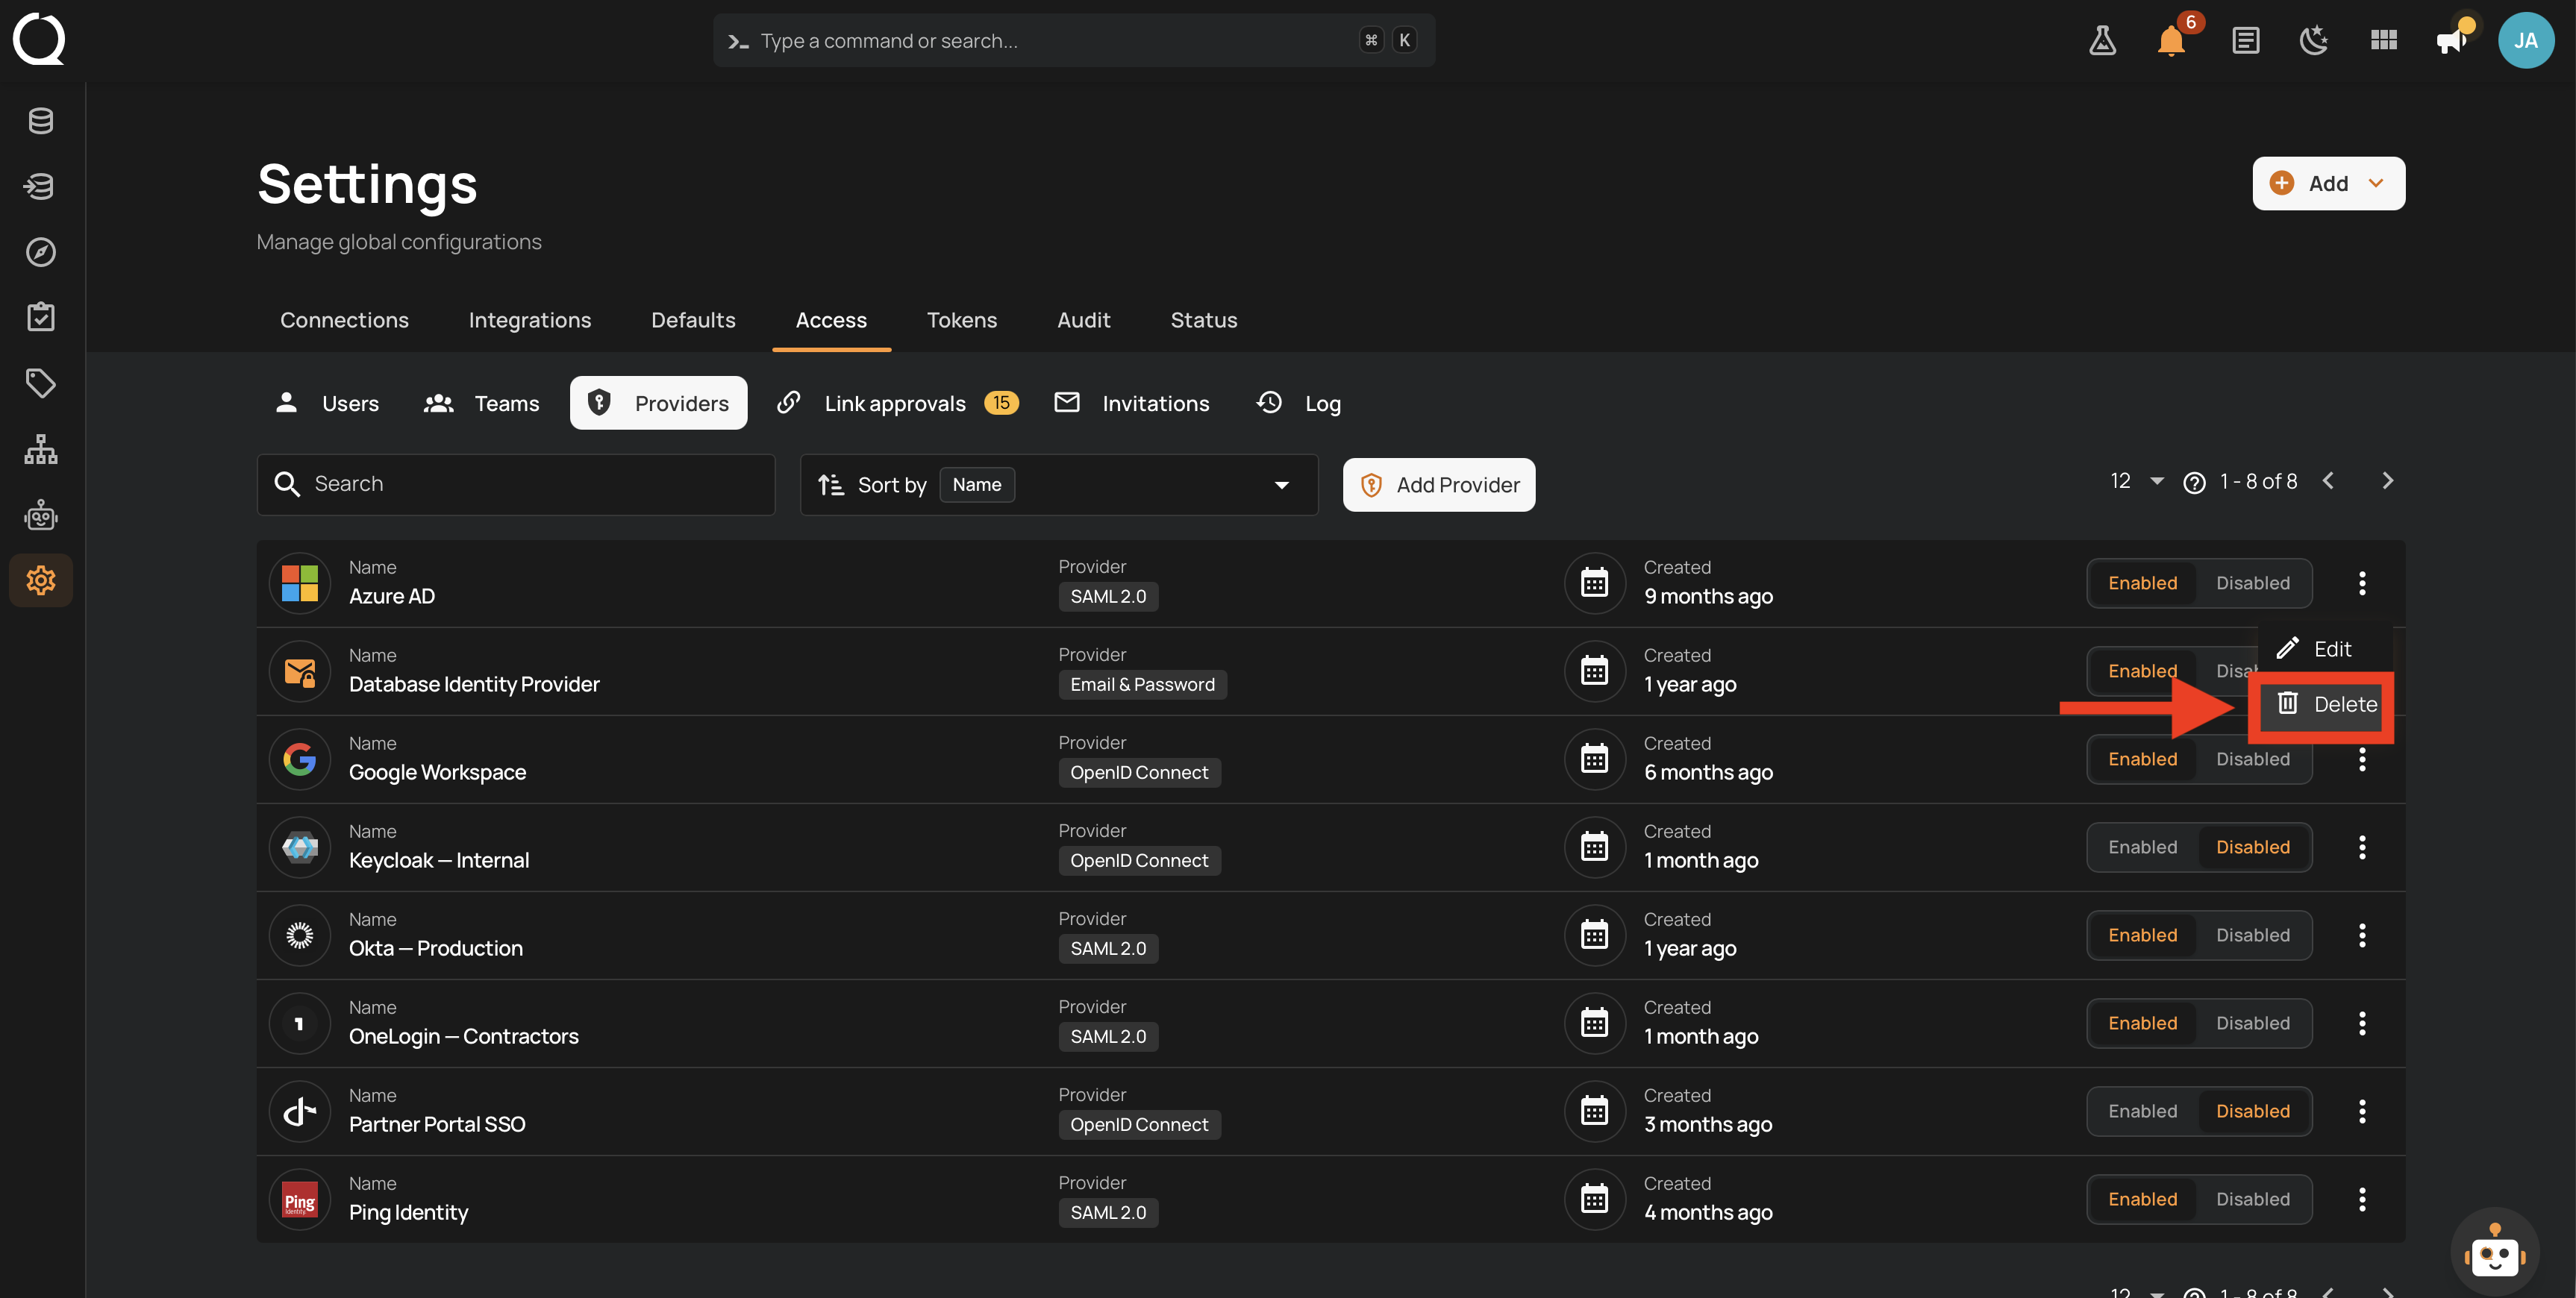
Task: Open the Ping Identity row options menu
Action: (2362, 1199)
